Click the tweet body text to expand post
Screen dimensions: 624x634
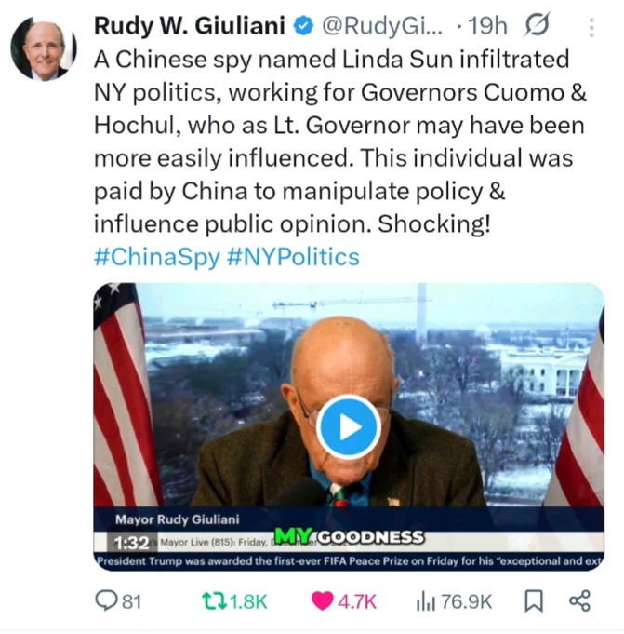pyautogui.click(x=339, y=142)
